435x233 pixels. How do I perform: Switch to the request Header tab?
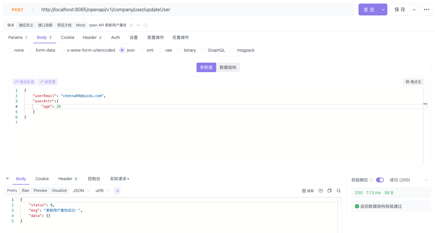click(92, 37)
